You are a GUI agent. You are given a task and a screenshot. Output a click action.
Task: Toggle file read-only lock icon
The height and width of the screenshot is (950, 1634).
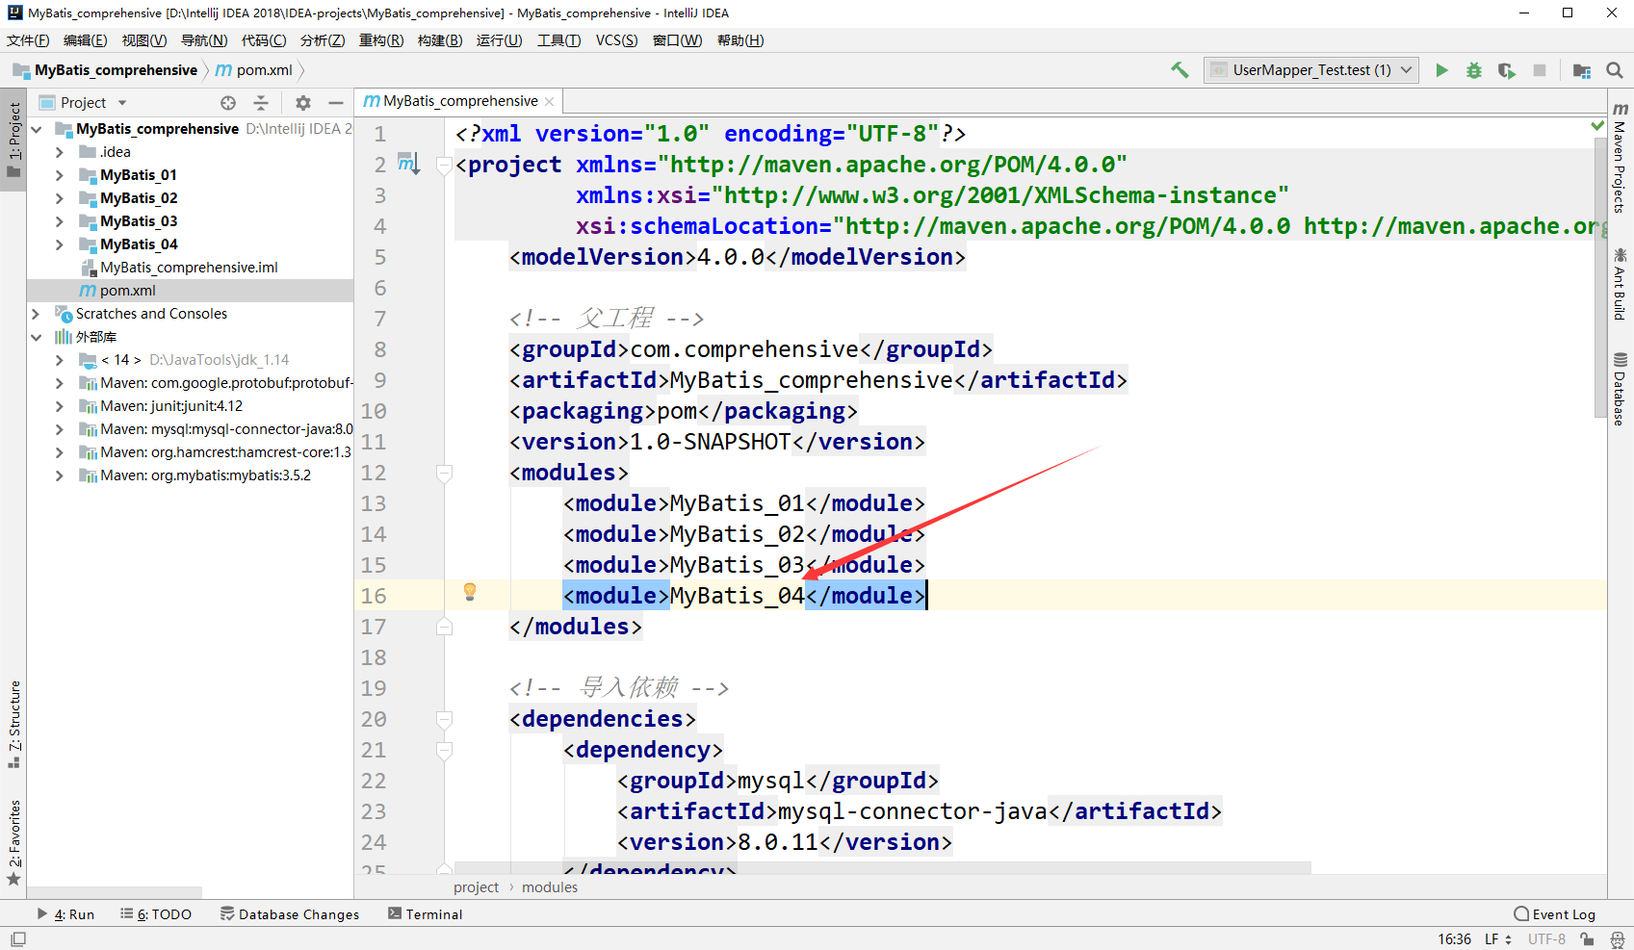1587,939
